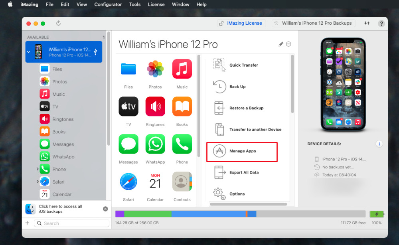The width and height of the screenshot is (399, 245).
Task: Open the License menu
Action: [x=156, y=4]
